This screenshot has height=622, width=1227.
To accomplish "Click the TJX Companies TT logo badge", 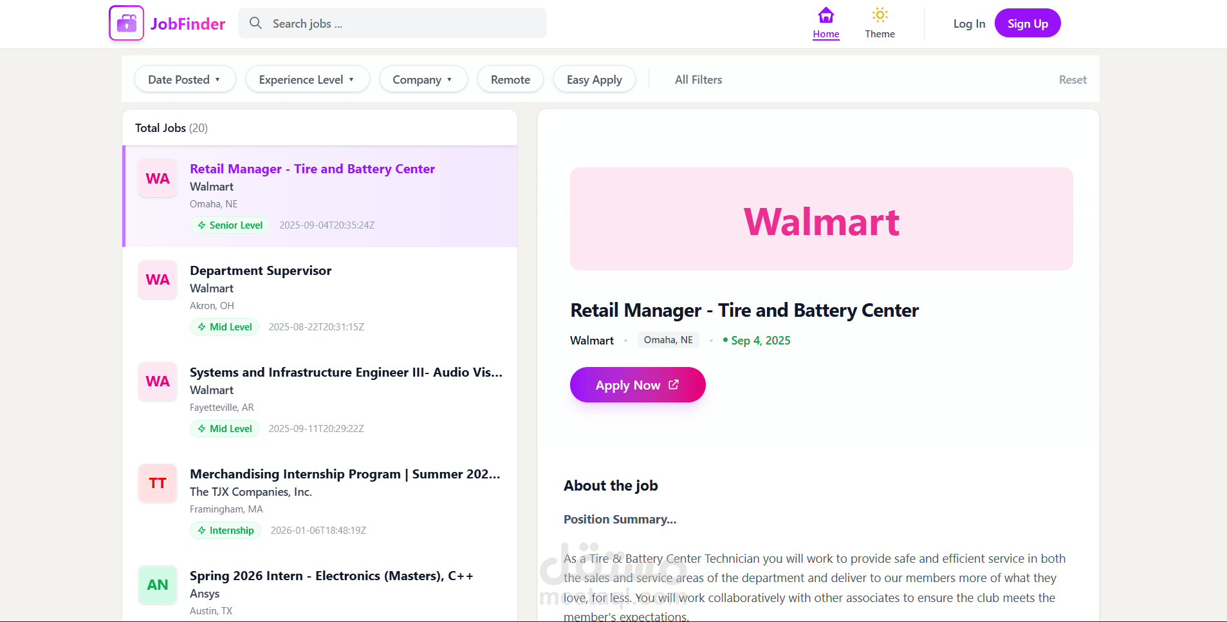I will tap(157, 483).
